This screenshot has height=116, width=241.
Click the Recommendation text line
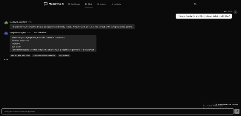pyautogui.click(x=53, y=50)
